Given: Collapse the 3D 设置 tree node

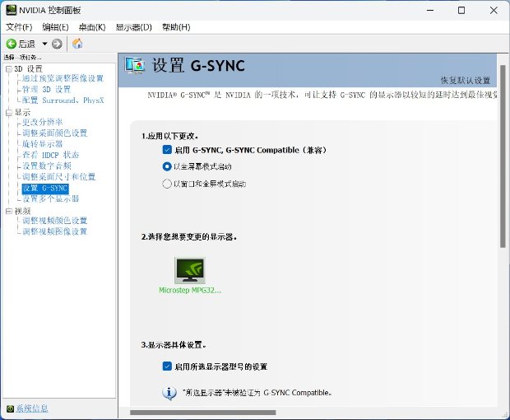Looking at the screenshot, I should coord(9,69).
